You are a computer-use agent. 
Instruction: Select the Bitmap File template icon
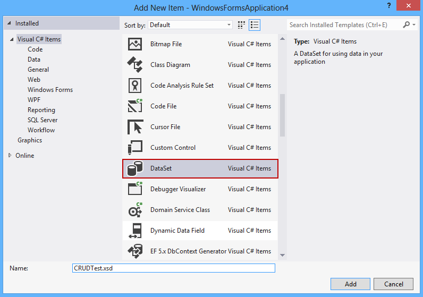click(135, 44)
